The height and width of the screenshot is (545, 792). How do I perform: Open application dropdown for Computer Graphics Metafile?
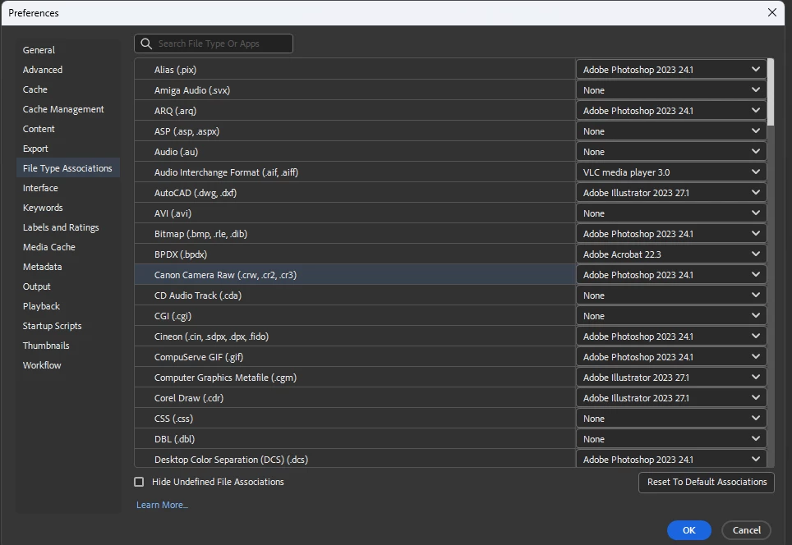pyautogui.click(x=671, y=378)
